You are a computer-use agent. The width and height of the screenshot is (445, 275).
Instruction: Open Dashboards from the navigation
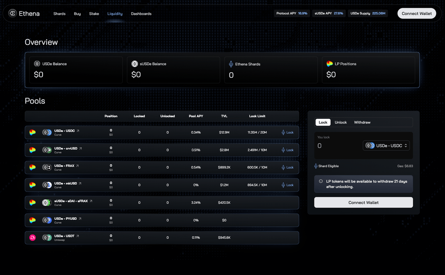141,14
